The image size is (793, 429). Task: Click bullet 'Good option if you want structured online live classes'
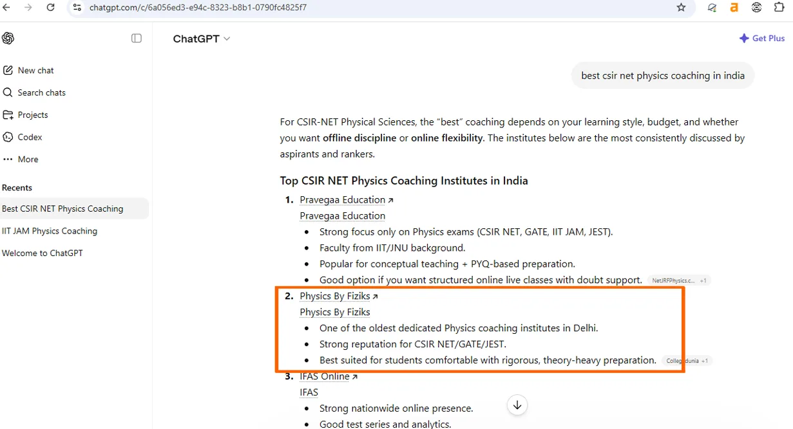click(x=481, y=280)
